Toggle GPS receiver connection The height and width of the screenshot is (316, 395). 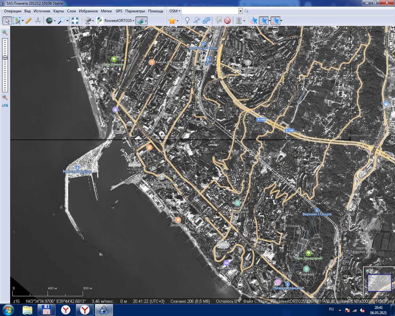point(254,21)
